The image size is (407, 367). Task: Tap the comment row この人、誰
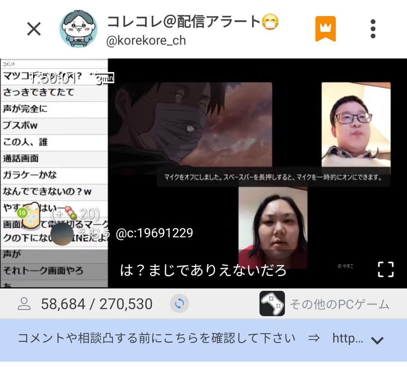(54, 142)
